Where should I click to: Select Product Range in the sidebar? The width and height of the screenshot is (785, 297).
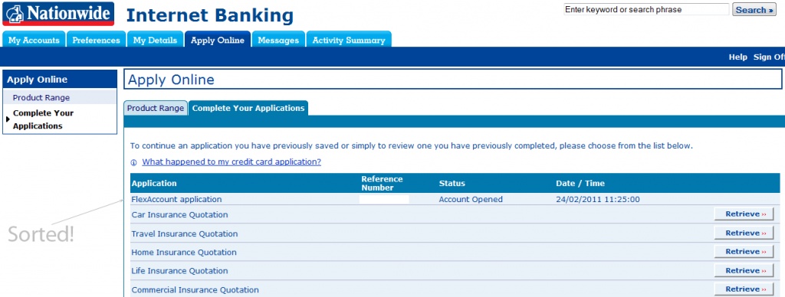pyautogui.click(x=41, y=97)
